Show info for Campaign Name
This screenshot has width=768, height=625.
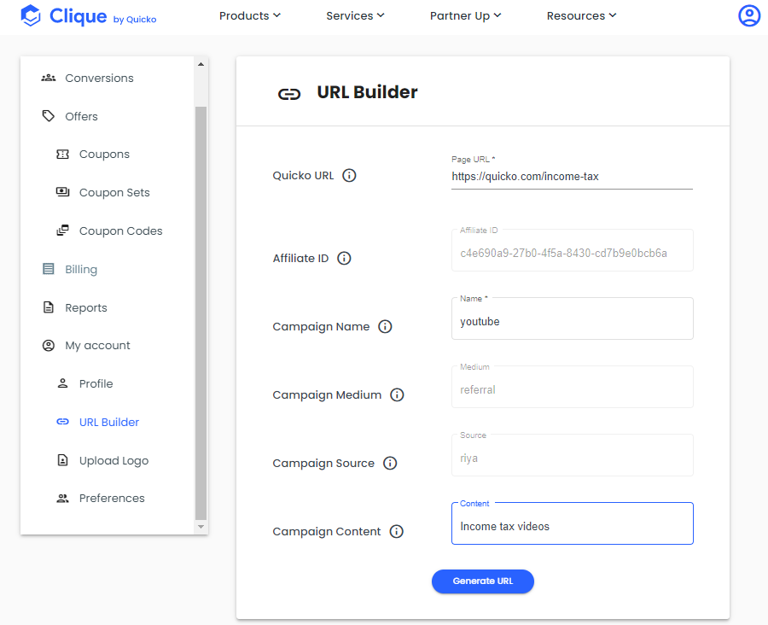tap(385, 326)
